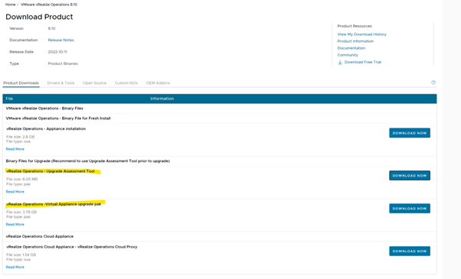Expand Read More under Upgrade Assessment Tool
The image size is (461, 279).
click(15, 192)
